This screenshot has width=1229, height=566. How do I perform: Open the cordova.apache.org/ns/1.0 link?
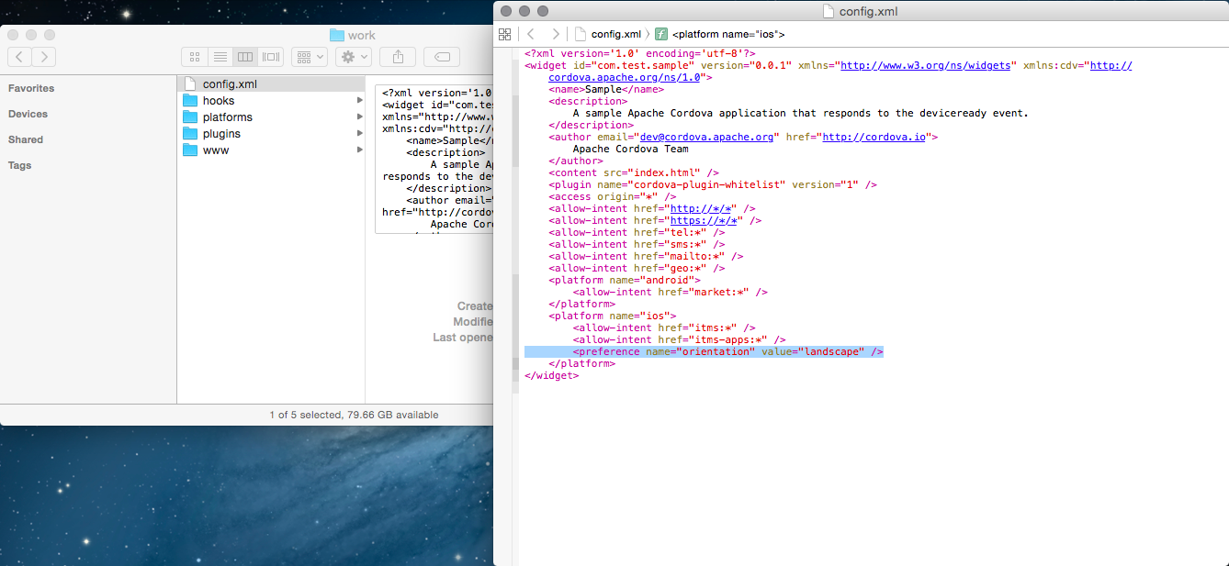(x=625, y=77)
